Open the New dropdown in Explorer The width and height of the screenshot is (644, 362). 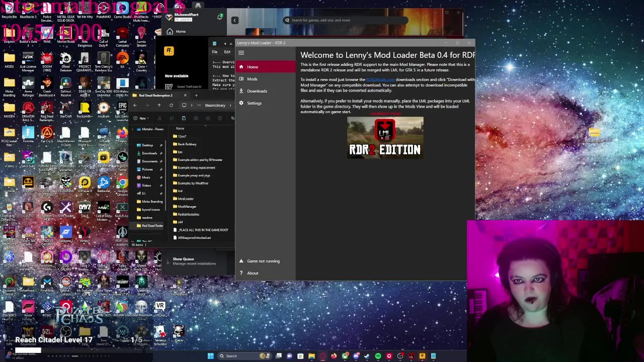click(141, 118)
